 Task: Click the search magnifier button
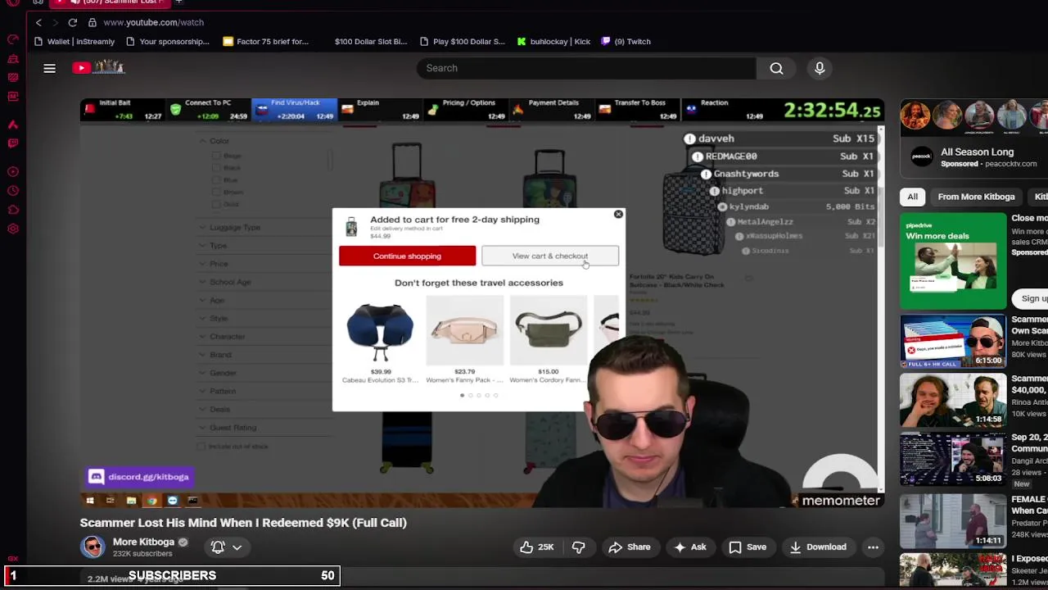pyautogui.click(x=776, y=68)
